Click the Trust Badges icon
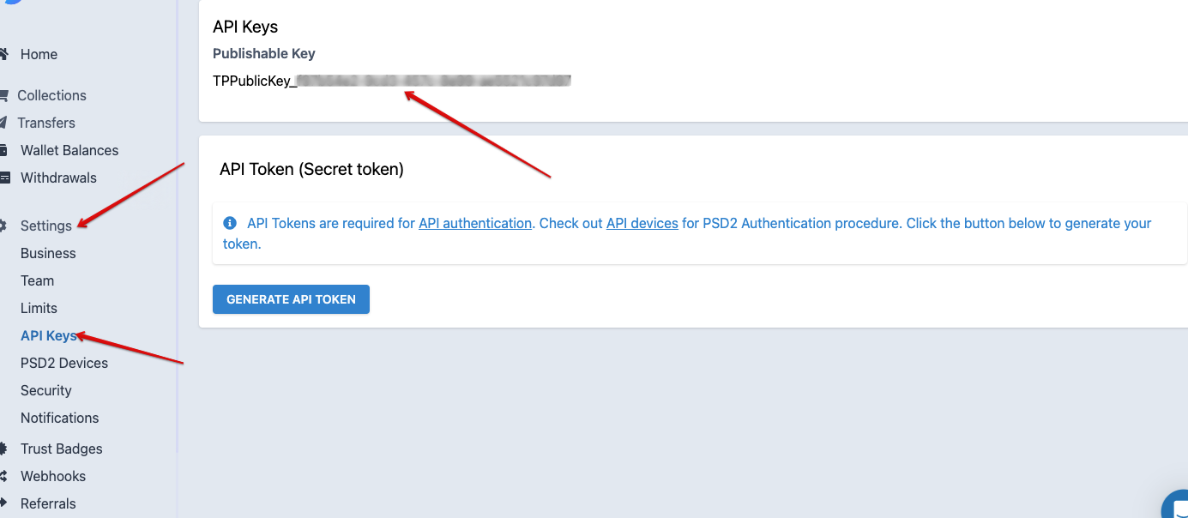This screenshot has height=518, width=1188. [x=3, y=449]
